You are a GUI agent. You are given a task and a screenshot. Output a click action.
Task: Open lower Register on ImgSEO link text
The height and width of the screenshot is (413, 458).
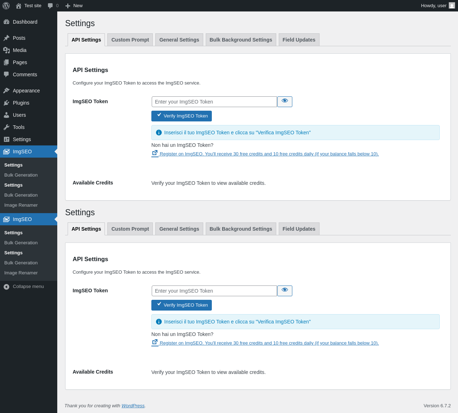[269, 343]
